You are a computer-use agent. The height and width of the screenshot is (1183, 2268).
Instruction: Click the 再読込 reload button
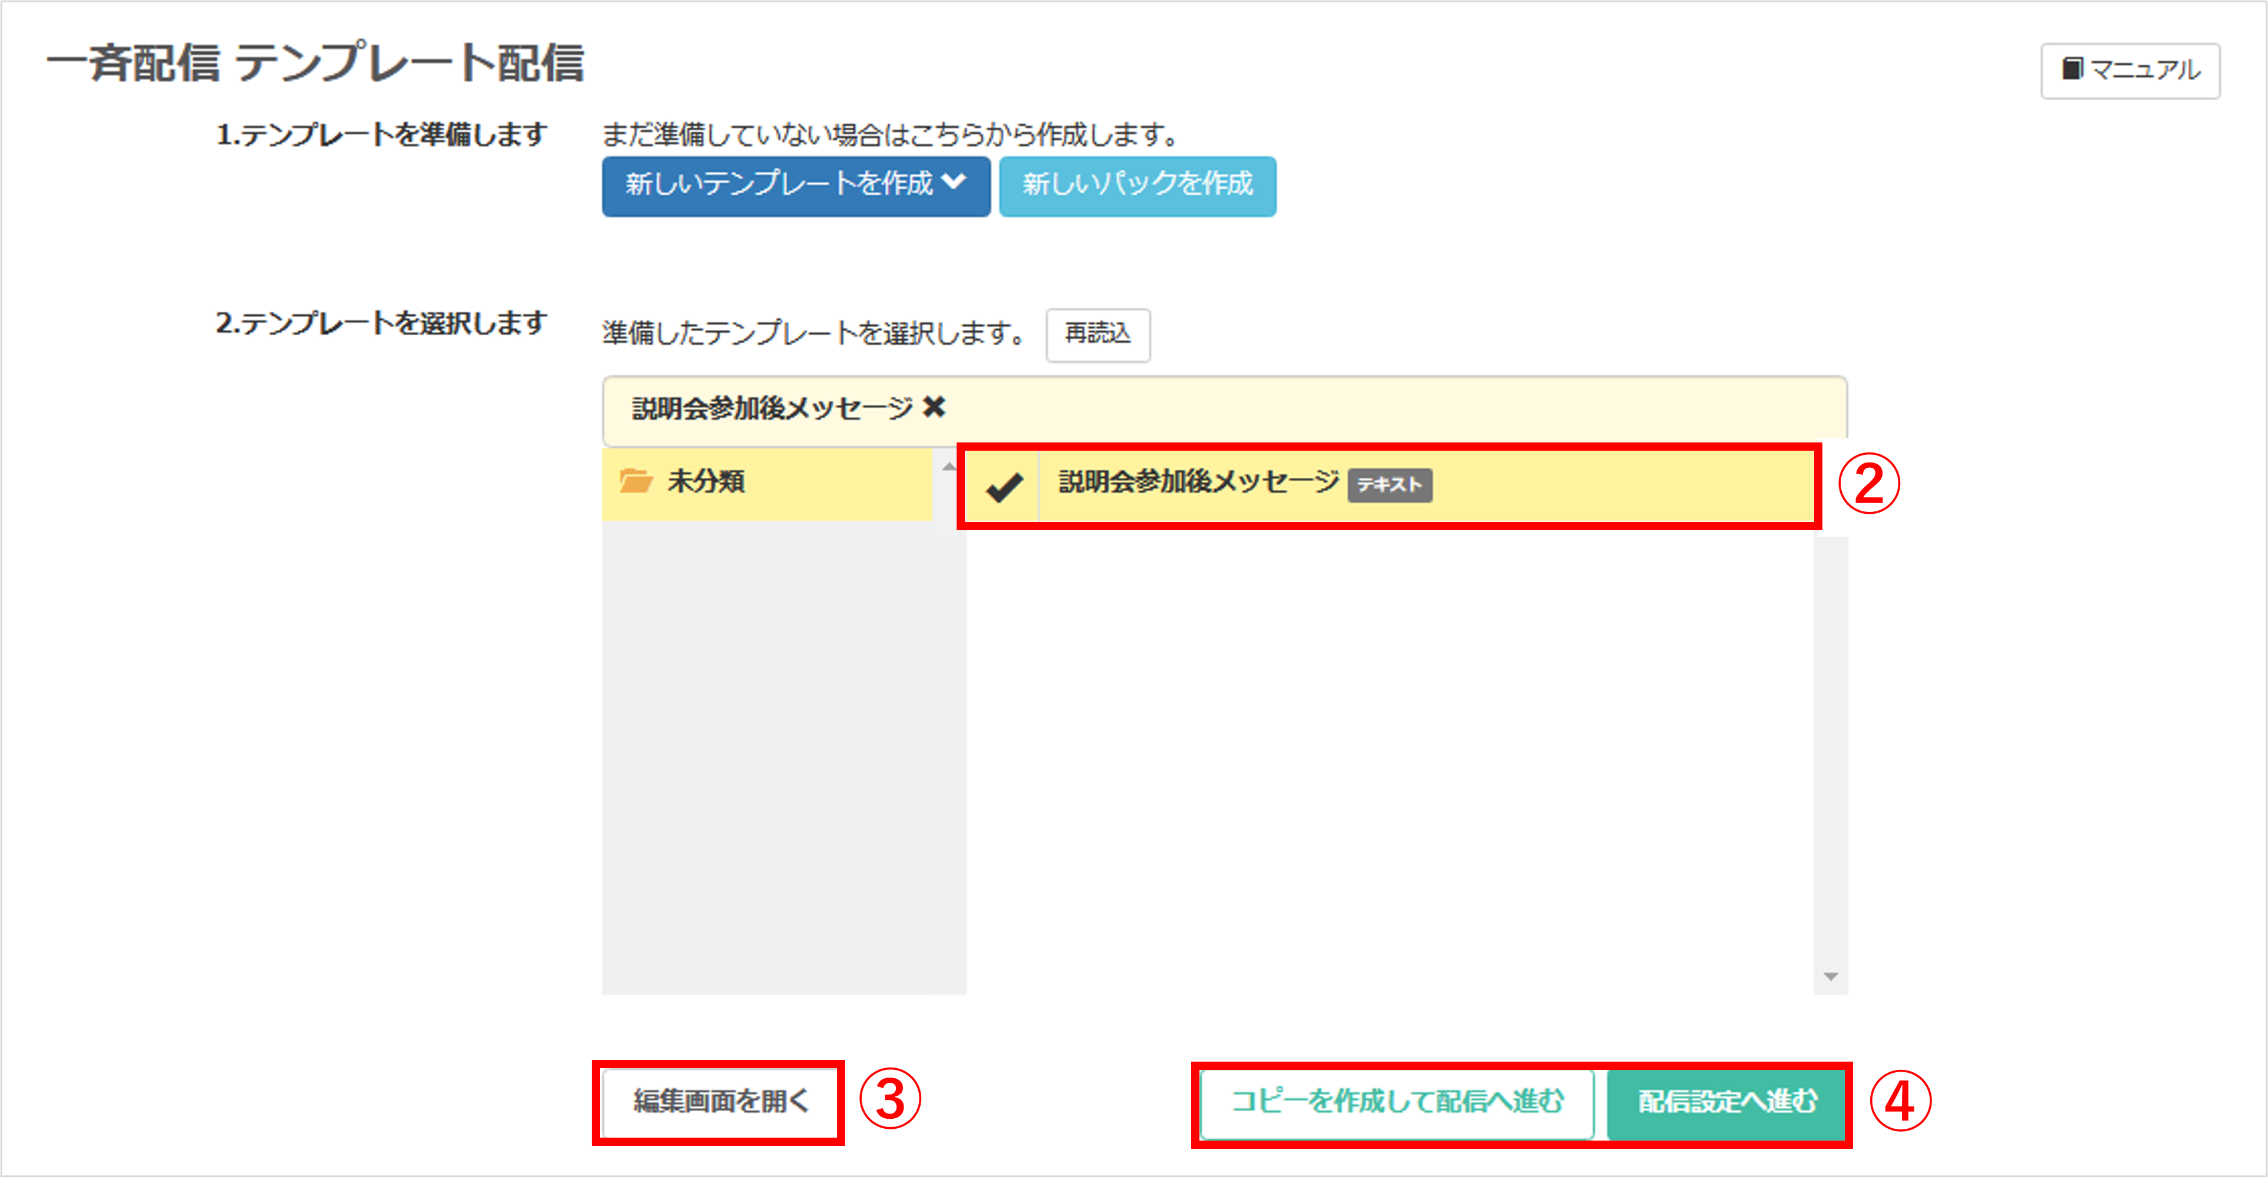(1097, 335)
